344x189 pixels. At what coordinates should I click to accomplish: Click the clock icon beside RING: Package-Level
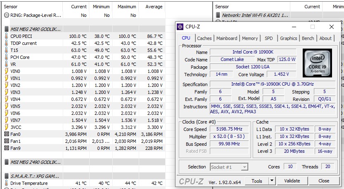coord(7,15)
